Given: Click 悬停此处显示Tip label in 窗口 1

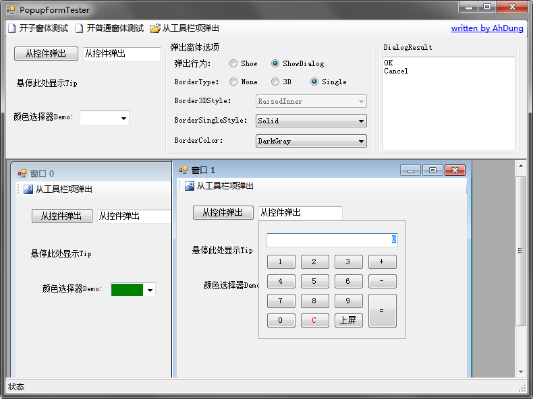Looking at the screenshot, I should coord(223,251).
